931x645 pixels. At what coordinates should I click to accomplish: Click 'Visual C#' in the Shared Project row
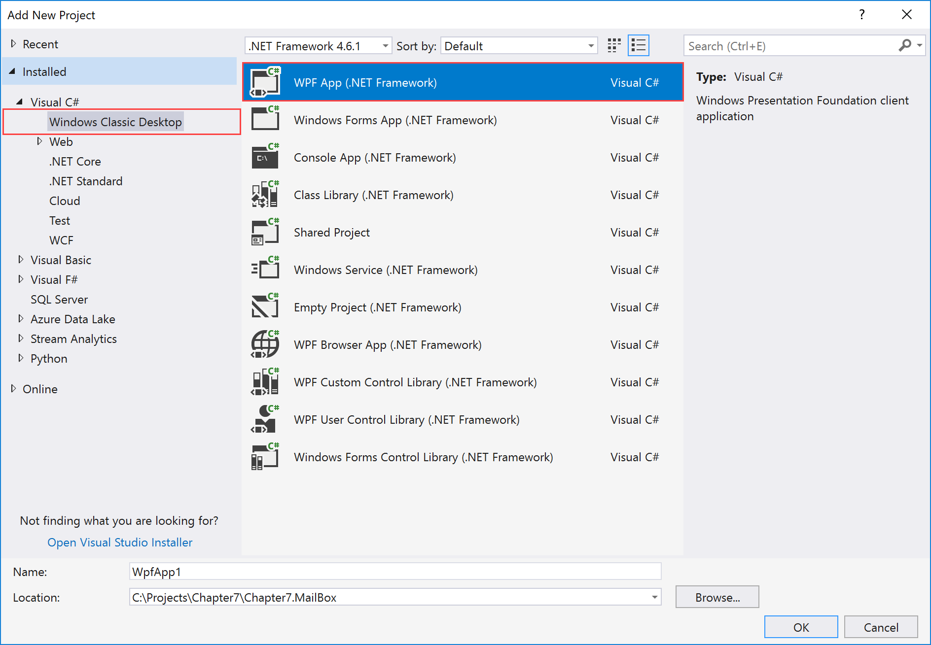[635, 232]
